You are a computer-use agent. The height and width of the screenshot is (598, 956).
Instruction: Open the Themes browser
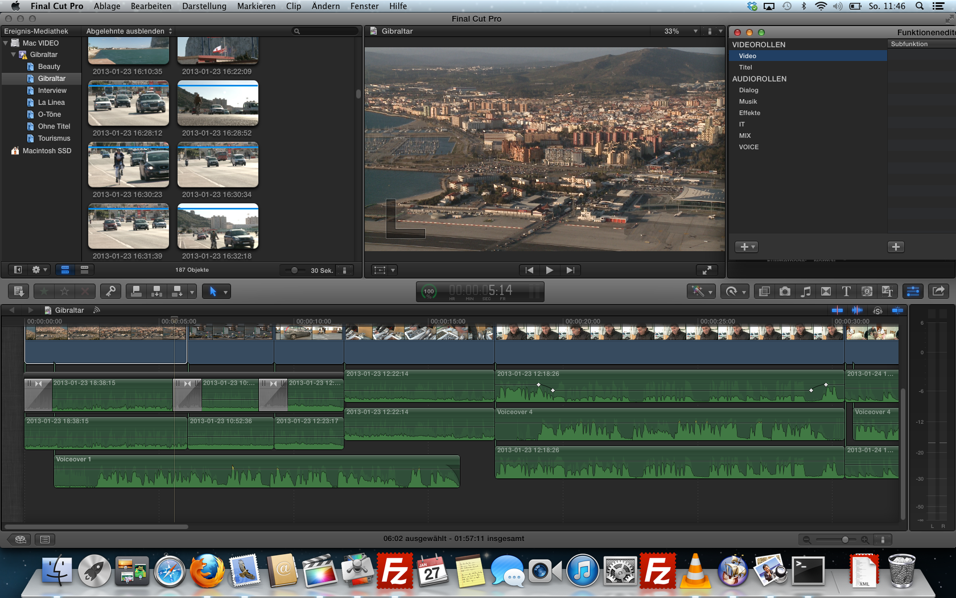point(887,292)
